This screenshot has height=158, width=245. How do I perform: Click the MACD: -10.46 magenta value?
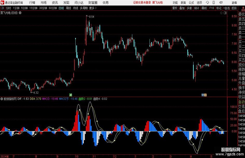pyautogui.click(x=50, y=99)
